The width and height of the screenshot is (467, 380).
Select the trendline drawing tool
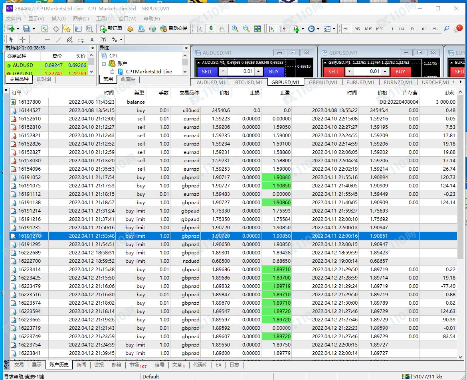coord(59,39)
